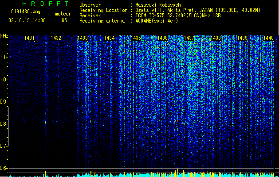Click the meteor label

[63, 14]
